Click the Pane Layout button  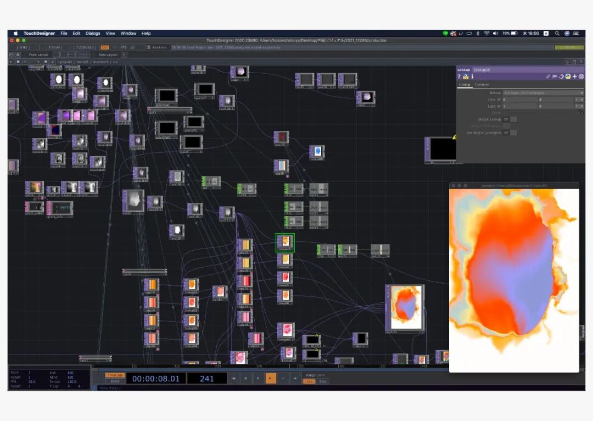(x=38, y=54)
